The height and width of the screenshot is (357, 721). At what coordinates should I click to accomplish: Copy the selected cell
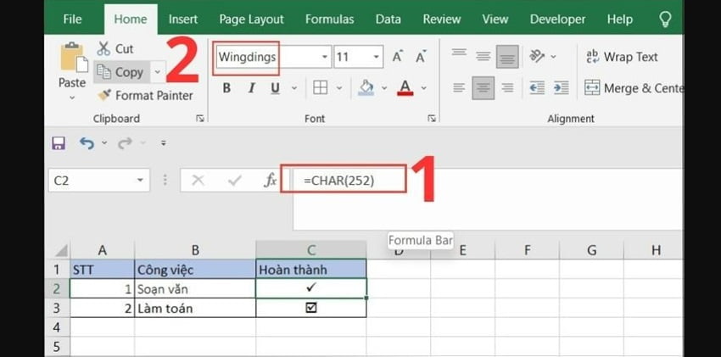[x=121, y=72]
